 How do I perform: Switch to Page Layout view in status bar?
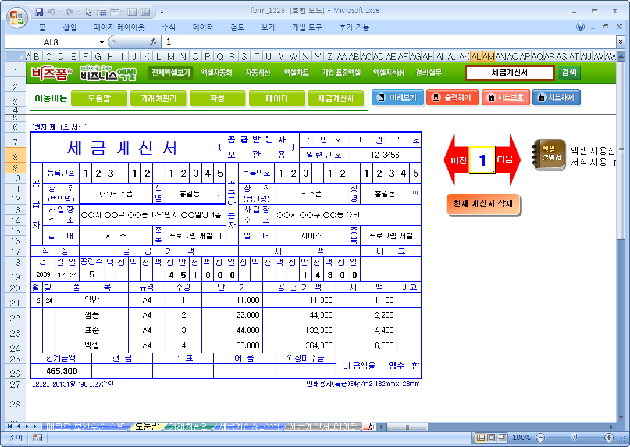click(492, 438)
